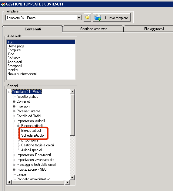Select Elenco articoli tree item
Screen dimensions: 173x191
32,131
